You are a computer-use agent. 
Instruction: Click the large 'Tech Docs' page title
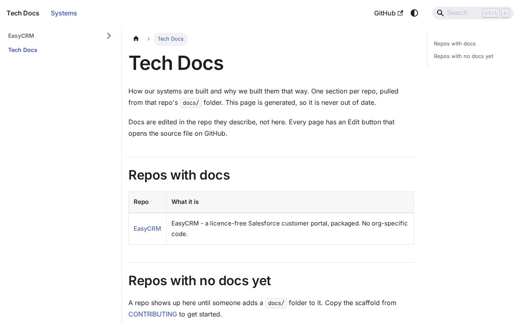tap(176, 63)
